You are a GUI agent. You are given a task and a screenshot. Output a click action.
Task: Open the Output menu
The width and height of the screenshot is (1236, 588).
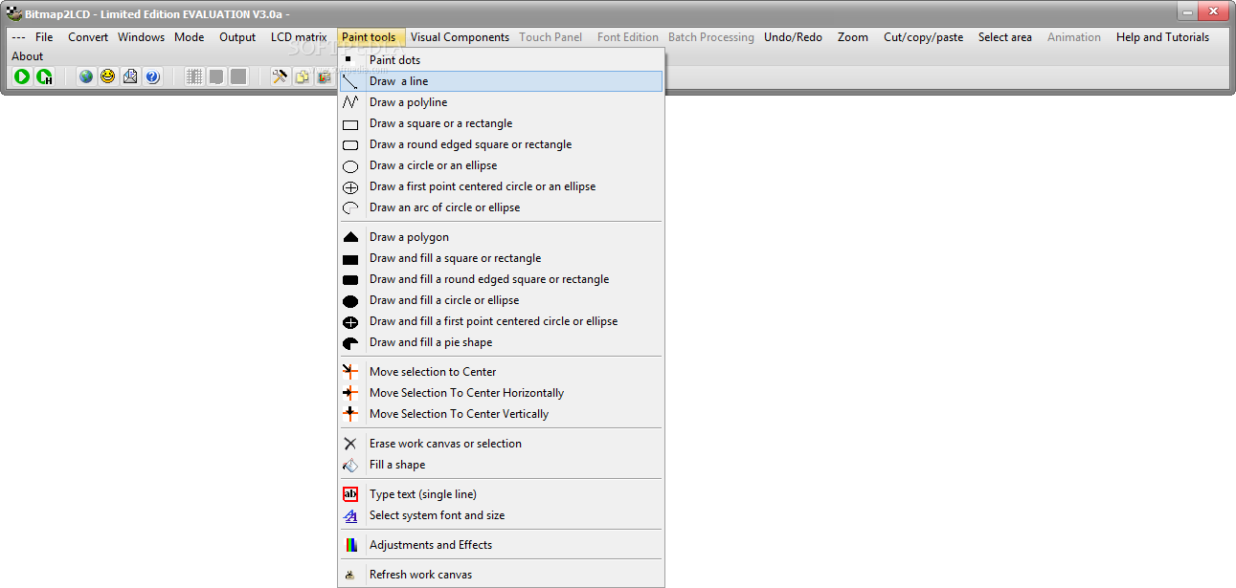click(237, 37)
